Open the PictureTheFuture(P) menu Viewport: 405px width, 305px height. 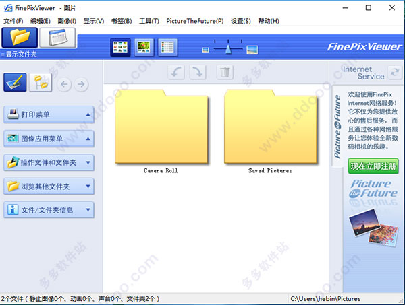(195, 21)
